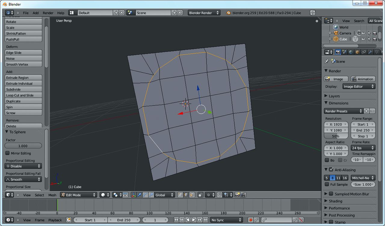Viewport: 385px width, 226px height.
Task: Hide Cube in viewport via eye icon
Action: coord(363,39)
